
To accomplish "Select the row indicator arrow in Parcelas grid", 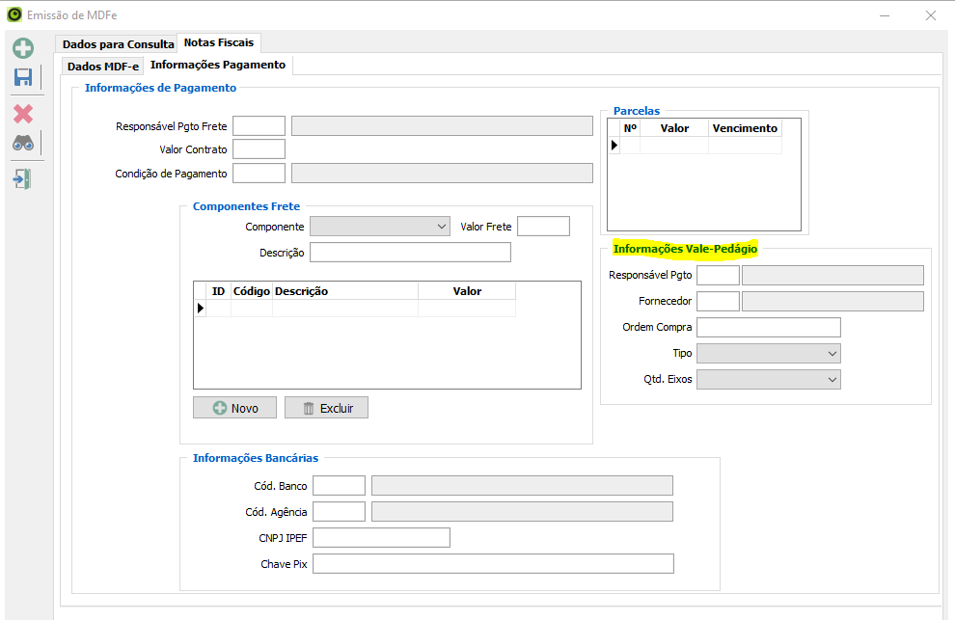I will pos(614,145).
